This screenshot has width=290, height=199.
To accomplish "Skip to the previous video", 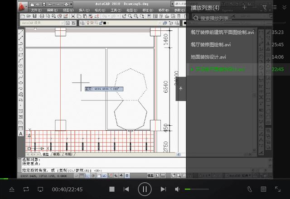I will pyautogui.click(x=126, y=189).
